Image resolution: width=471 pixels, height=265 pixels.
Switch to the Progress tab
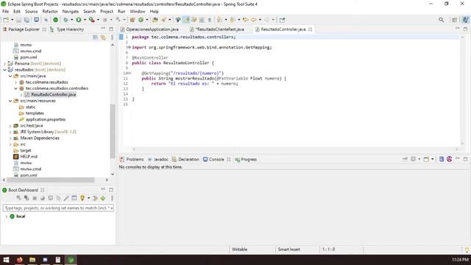[x=246, y=160]
